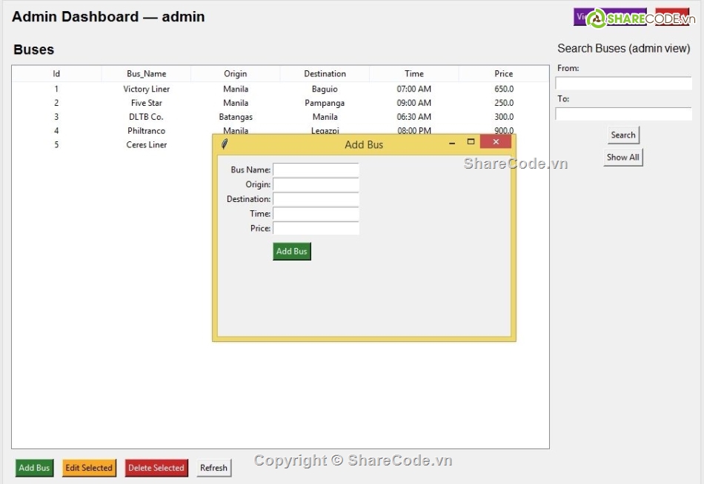Viewport: 704px width, 484px height.
Task: Focus the Time input in the dialog
Action: pos(316,214)
